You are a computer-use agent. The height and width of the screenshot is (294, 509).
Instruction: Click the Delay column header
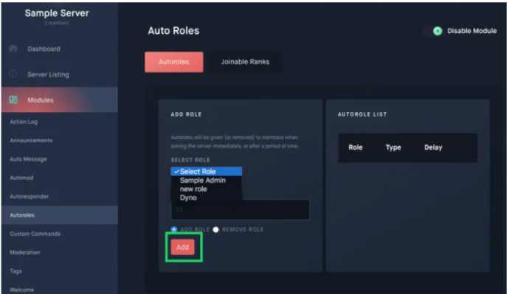point(433,147)
